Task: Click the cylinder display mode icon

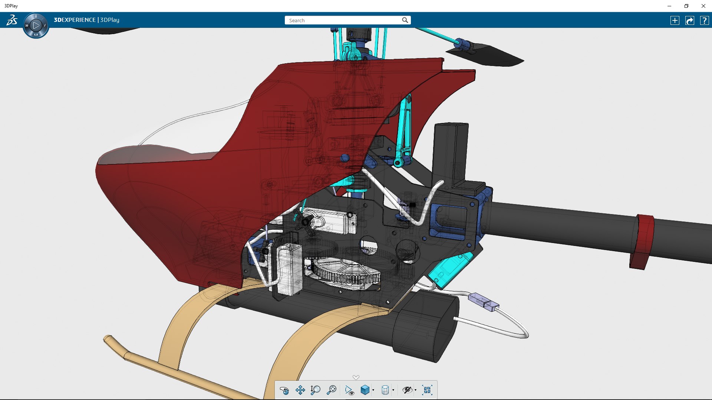Action: (x=385, y=390)
